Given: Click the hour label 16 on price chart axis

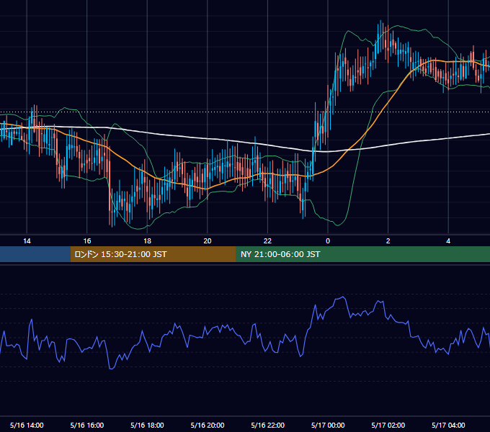Looking at the screenshot, I should tap(87, 241).
